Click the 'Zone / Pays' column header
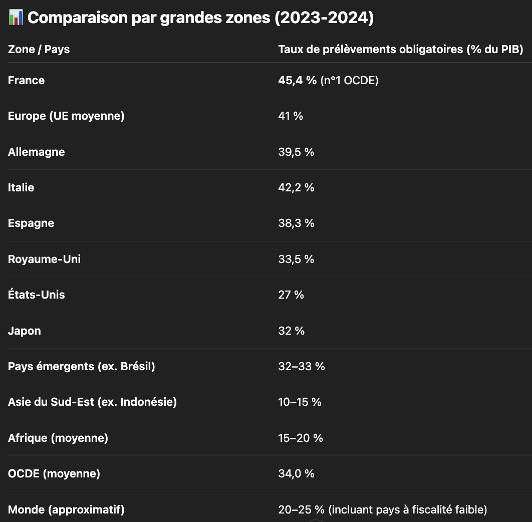 pos(39,50)
